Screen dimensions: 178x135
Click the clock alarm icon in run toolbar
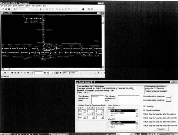(x=32, y=73)
